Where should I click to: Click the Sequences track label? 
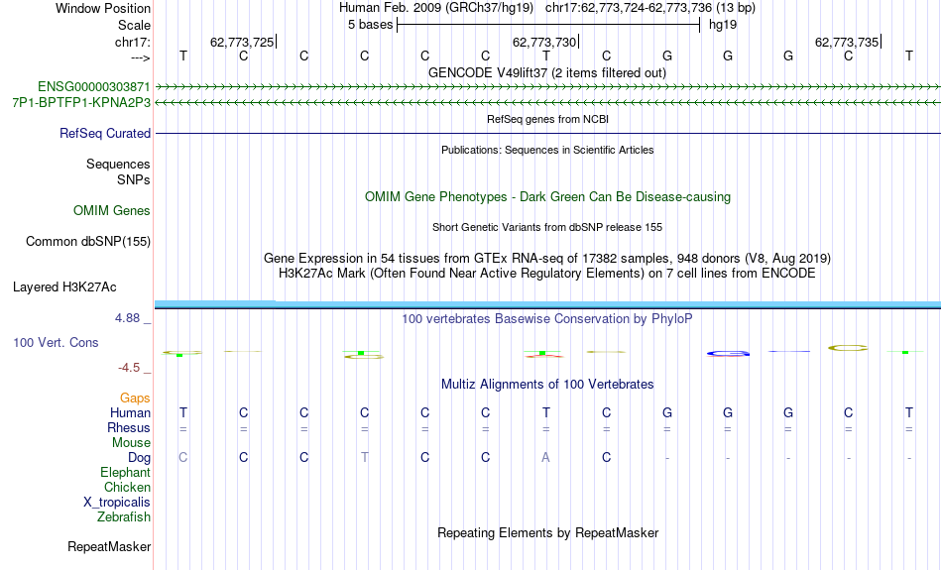[x=118, y=164]
